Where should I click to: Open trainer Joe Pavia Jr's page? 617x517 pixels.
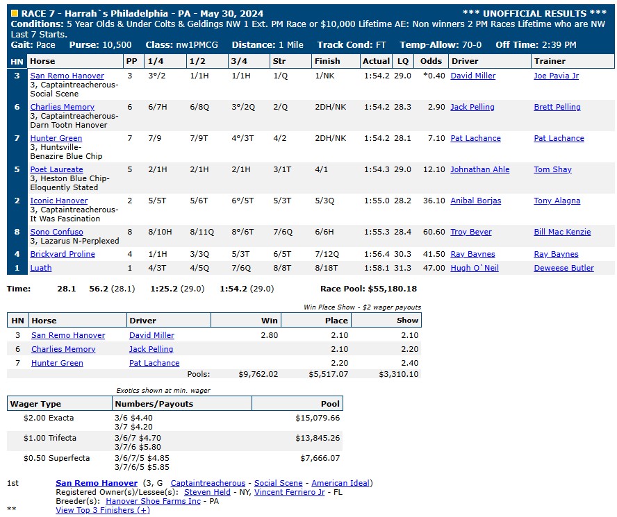[x=556, y=76]
